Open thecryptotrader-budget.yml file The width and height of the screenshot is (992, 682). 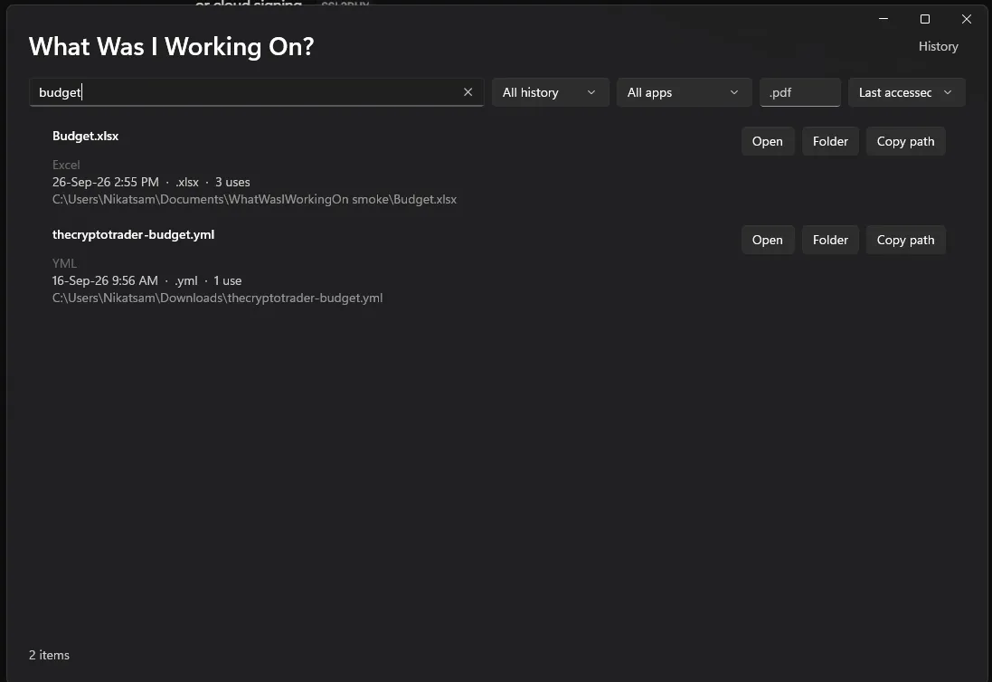point(768,240)
